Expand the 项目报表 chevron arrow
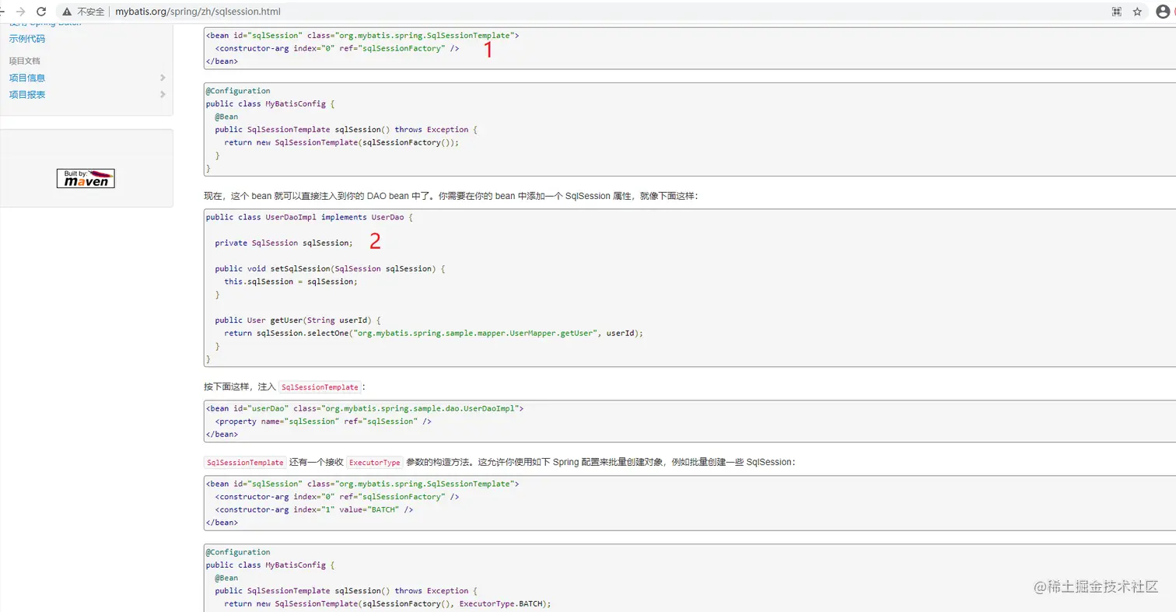The image size is (1176, 612). (163, 95)
